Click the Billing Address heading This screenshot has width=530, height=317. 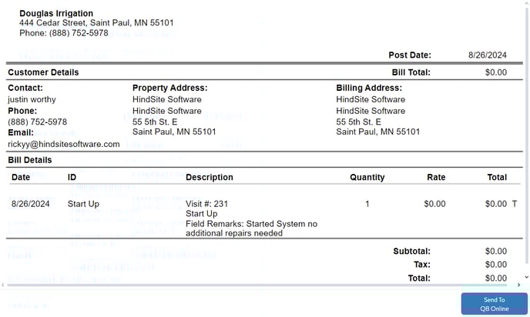click(369, 88)
